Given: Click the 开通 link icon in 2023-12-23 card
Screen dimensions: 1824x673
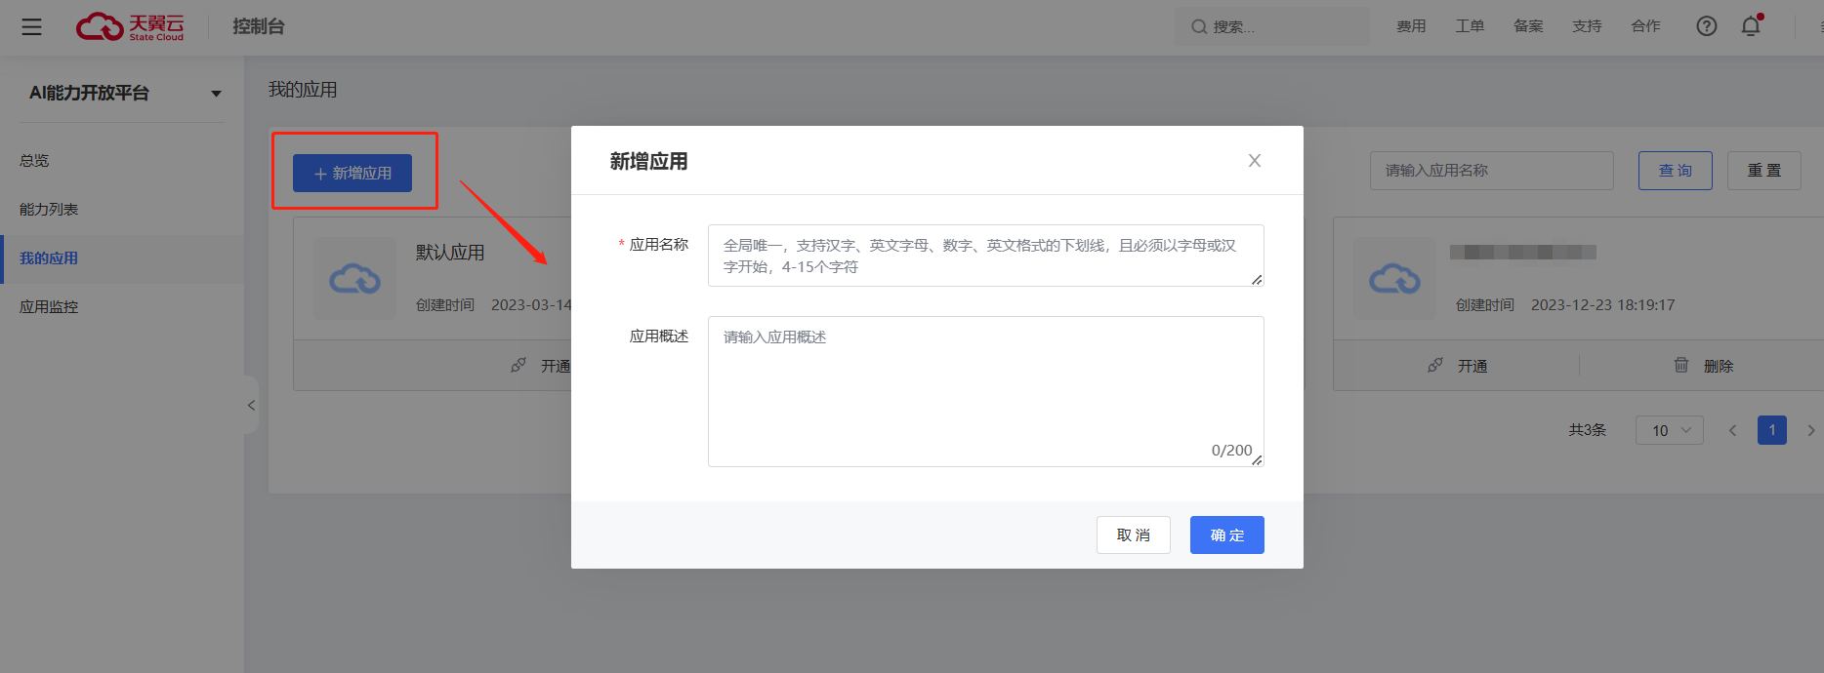Looking at the screenshot, I should (x=1435, y=365).
